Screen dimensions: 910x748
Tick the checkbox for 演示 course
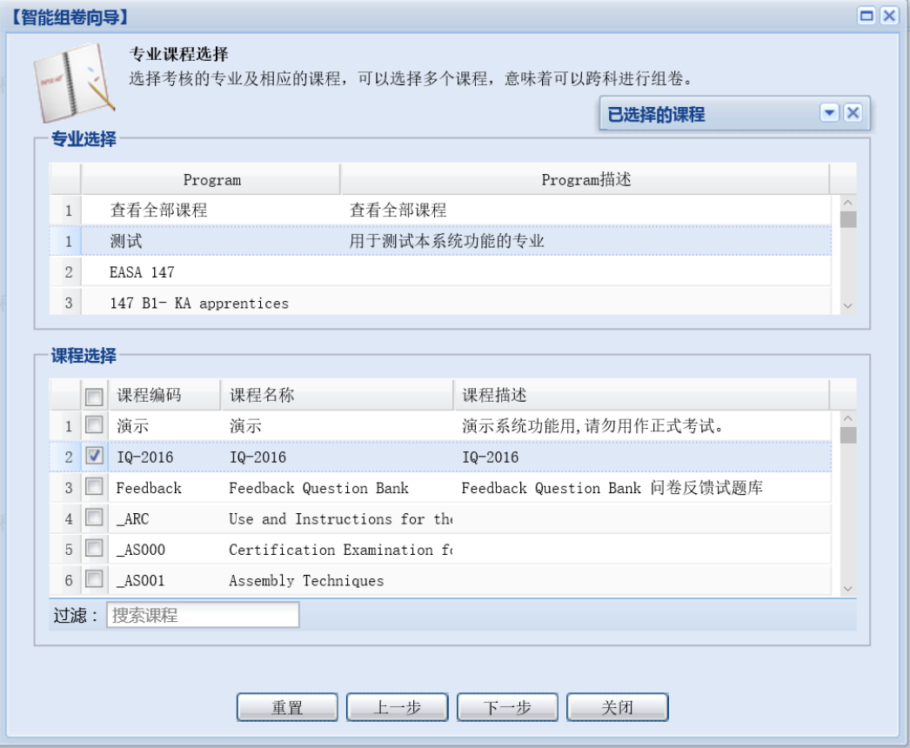94,426
